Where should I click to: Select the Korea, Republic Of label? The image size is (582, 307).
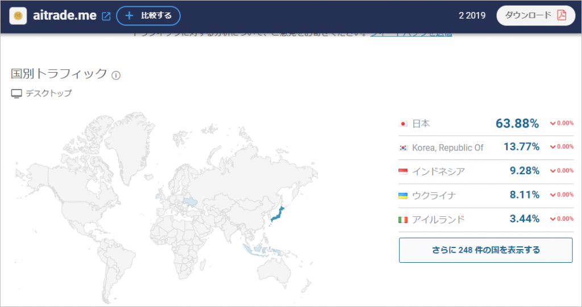(448, 148)
